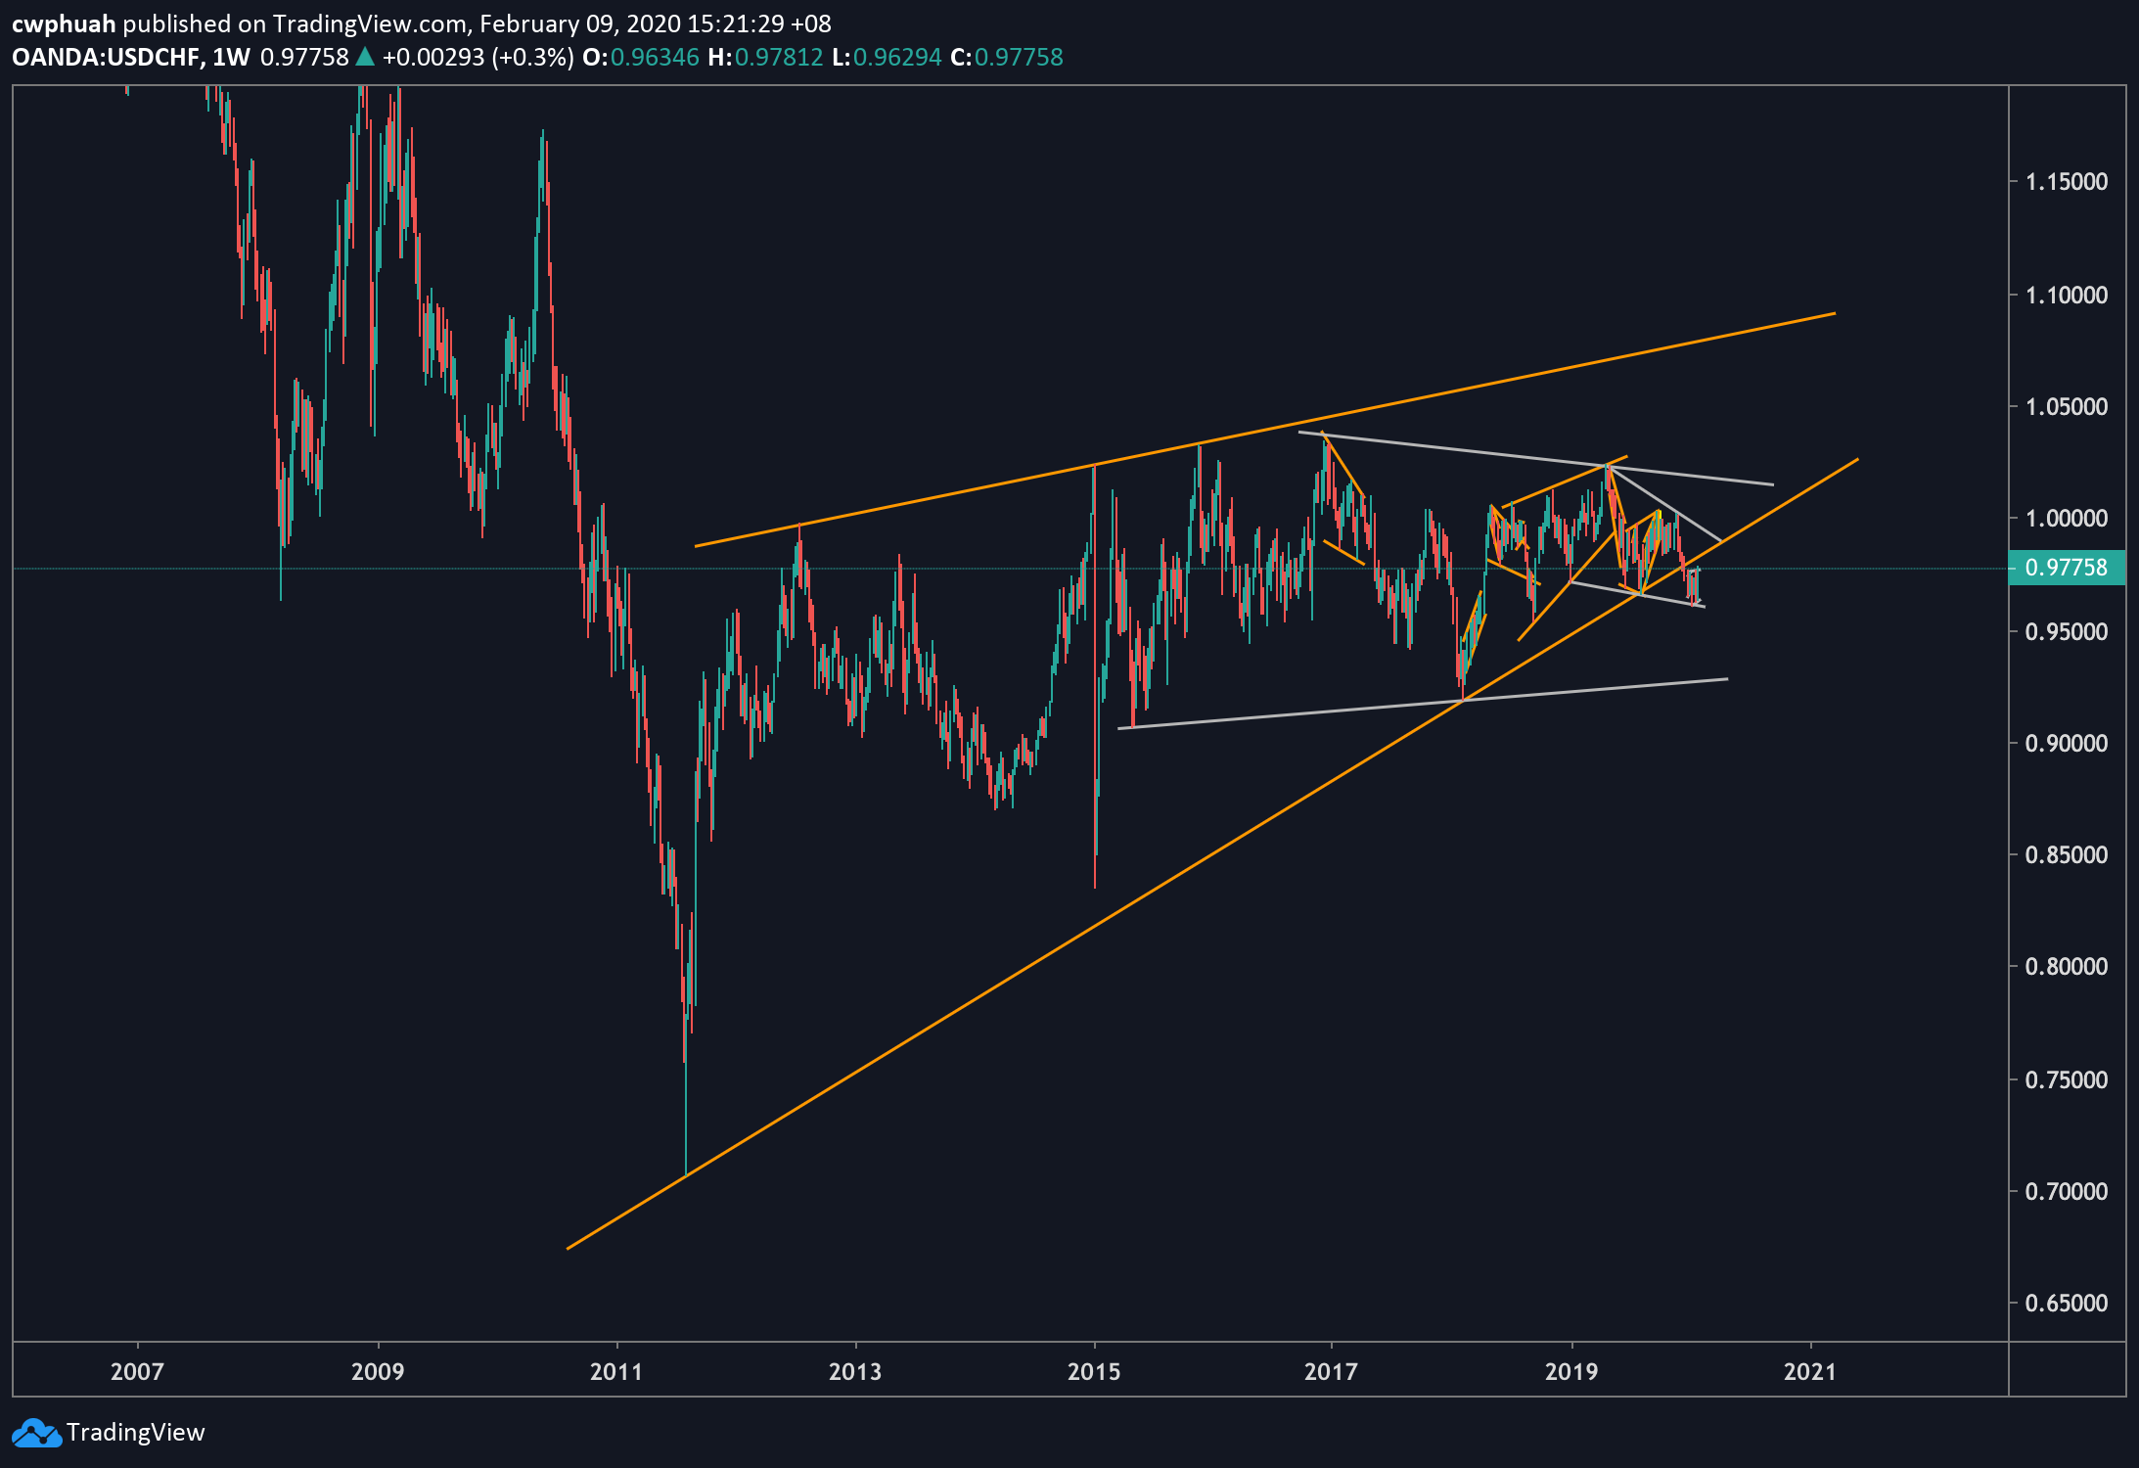Click the 2021 time axis label
2139x1468 pixels.
coord(1810,1371)
